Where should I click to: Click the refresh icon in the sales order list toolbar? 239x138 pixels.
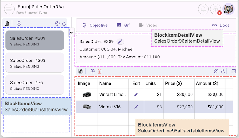coord(64,23)
